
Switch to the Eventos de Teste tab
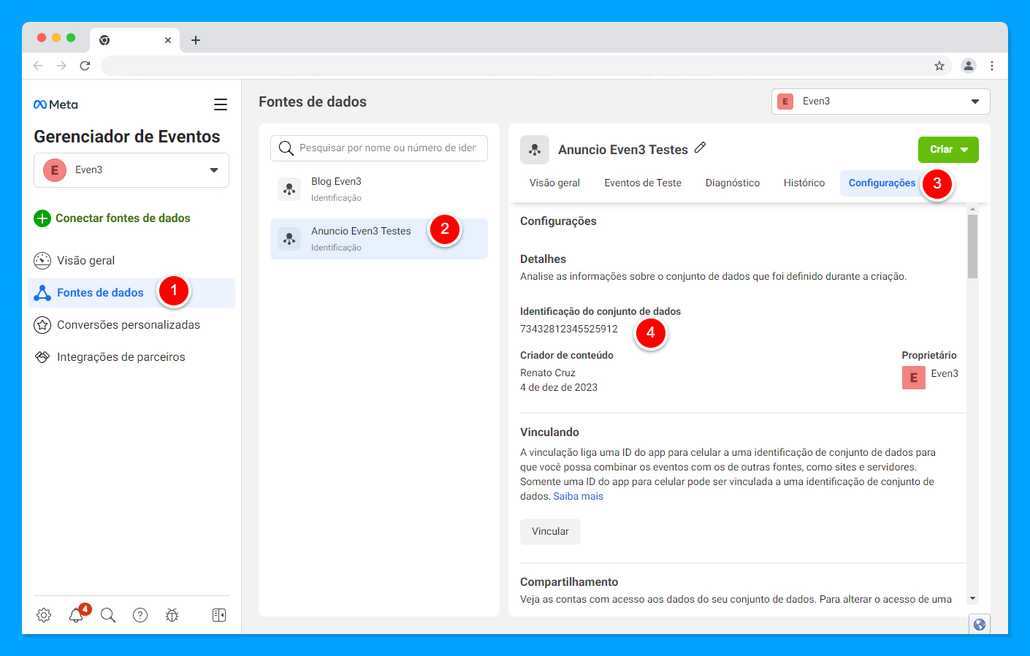point(643,183)
